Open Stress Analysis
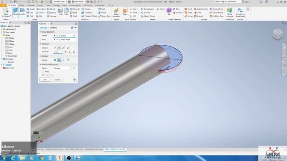The width and height of the screenshot is (287, 161). pos(230,13)
